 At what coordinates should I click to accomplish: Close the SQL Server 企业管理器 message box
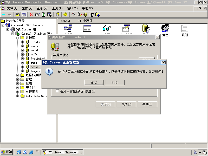point(164,62)
